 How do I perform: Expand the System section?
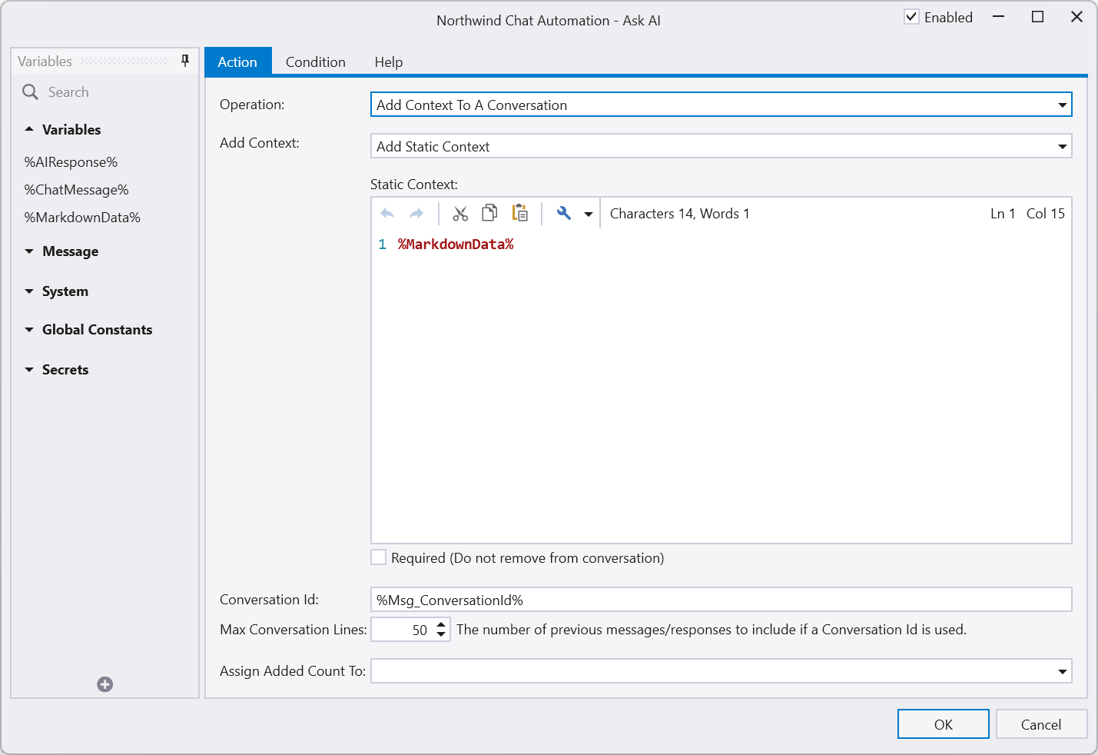click(x=29, y=291)
